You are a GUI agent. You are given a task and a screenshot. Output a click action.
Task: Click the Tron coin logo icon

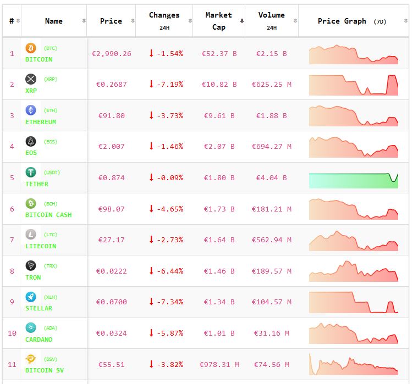click(31, 266)
